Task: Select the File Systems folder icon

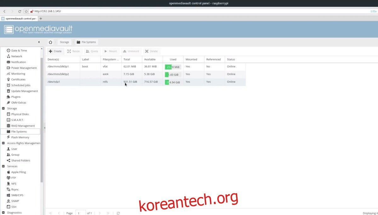Action: 9,132
